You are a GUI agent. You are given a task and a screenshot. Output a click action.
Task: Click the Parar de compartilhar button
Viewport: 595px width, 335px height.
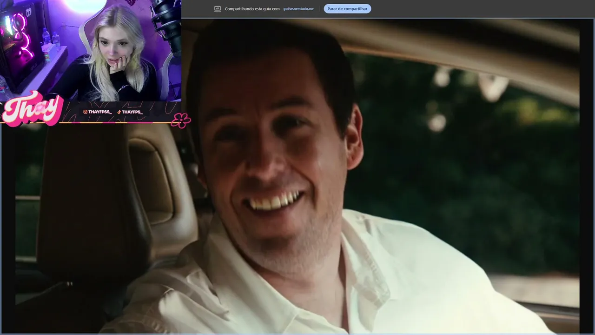pyautogui.click(x=347, y=9)
